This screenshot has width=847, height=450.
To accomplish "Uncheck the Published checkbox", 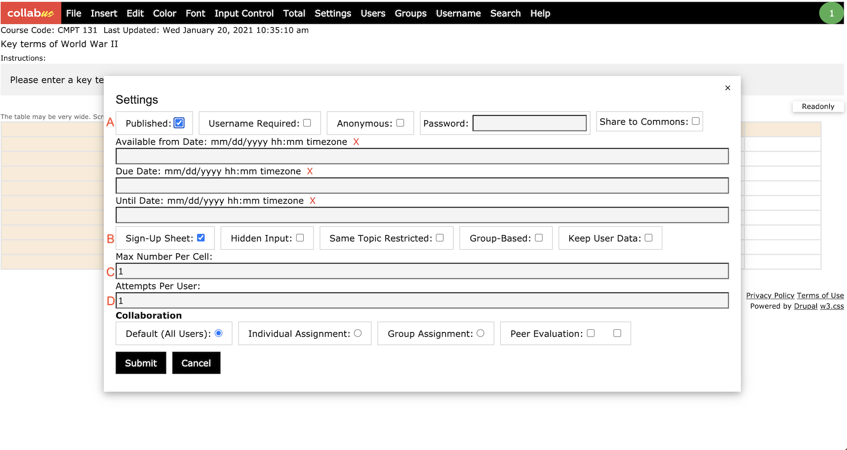I will pyautogui.click(x=179, y=123).
